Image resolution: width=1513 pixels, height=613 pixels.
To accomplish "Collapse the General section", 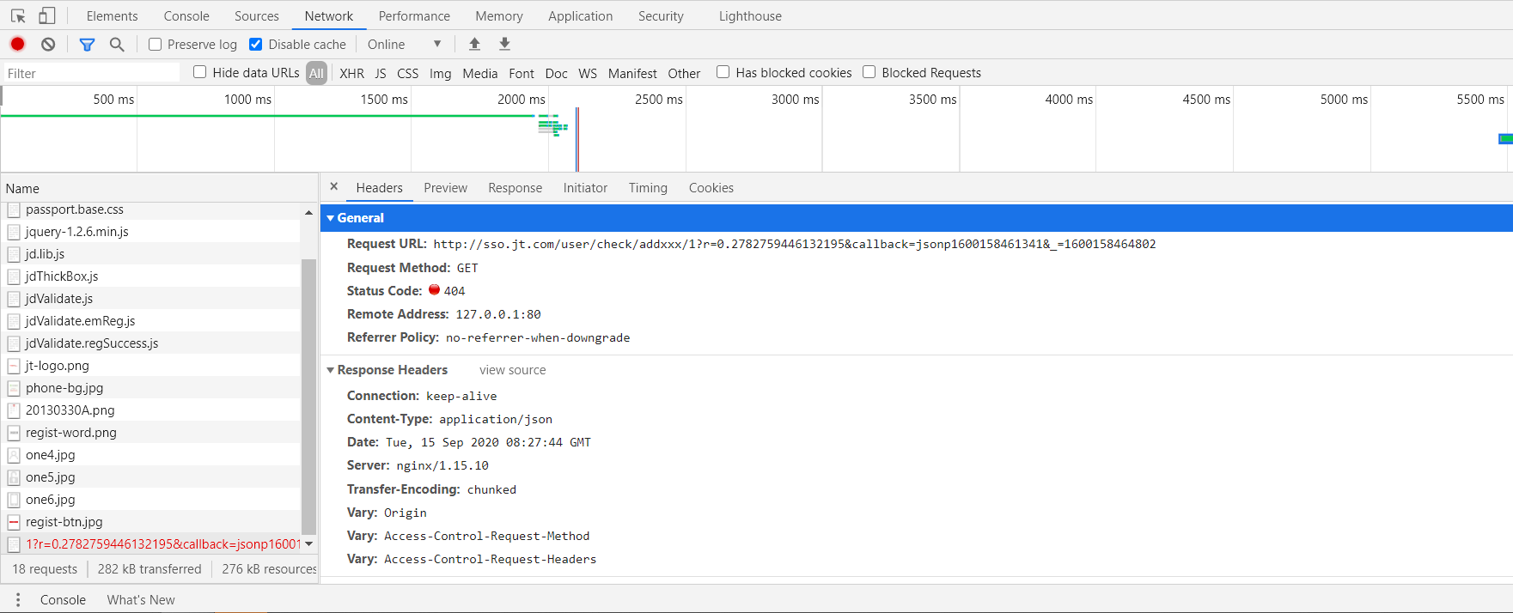I will point(330,218).
